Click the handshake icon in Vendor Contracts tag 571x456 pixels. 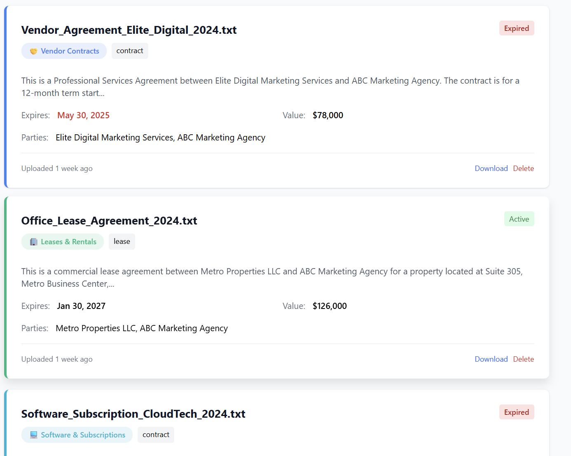click(34, 51)
